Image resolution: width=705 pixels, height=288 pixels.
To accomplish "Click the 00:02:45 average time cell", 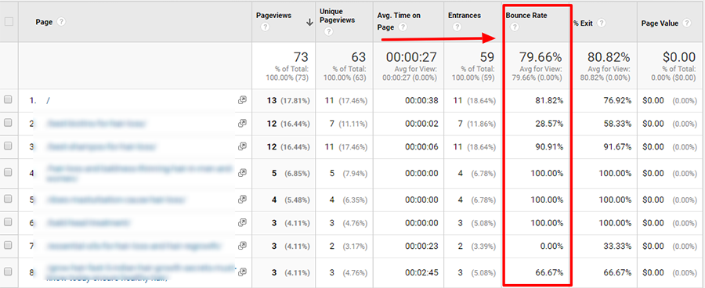I will (421, 272).
